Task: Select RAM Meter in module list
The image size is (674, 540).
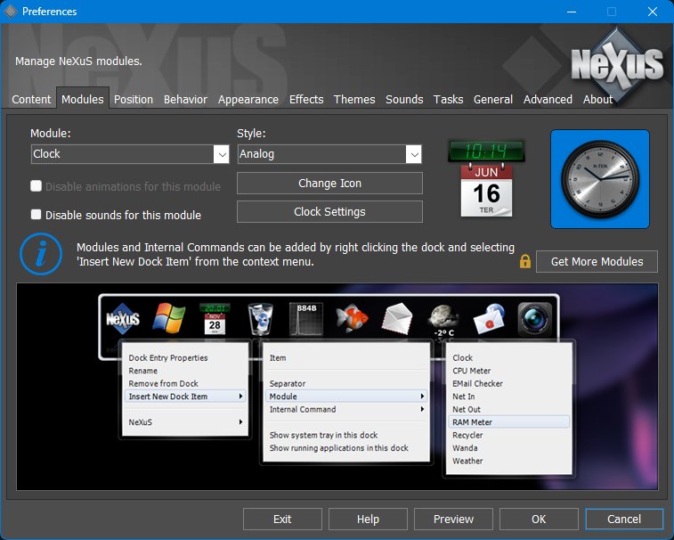Action: tap(509, 422)
